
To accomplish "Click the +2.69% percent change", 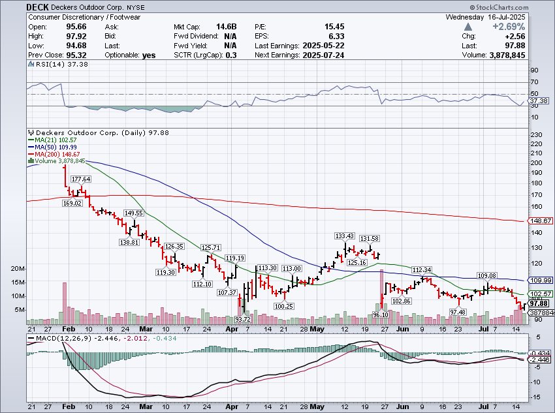I will pyautogui.click(x=509, y=27).
